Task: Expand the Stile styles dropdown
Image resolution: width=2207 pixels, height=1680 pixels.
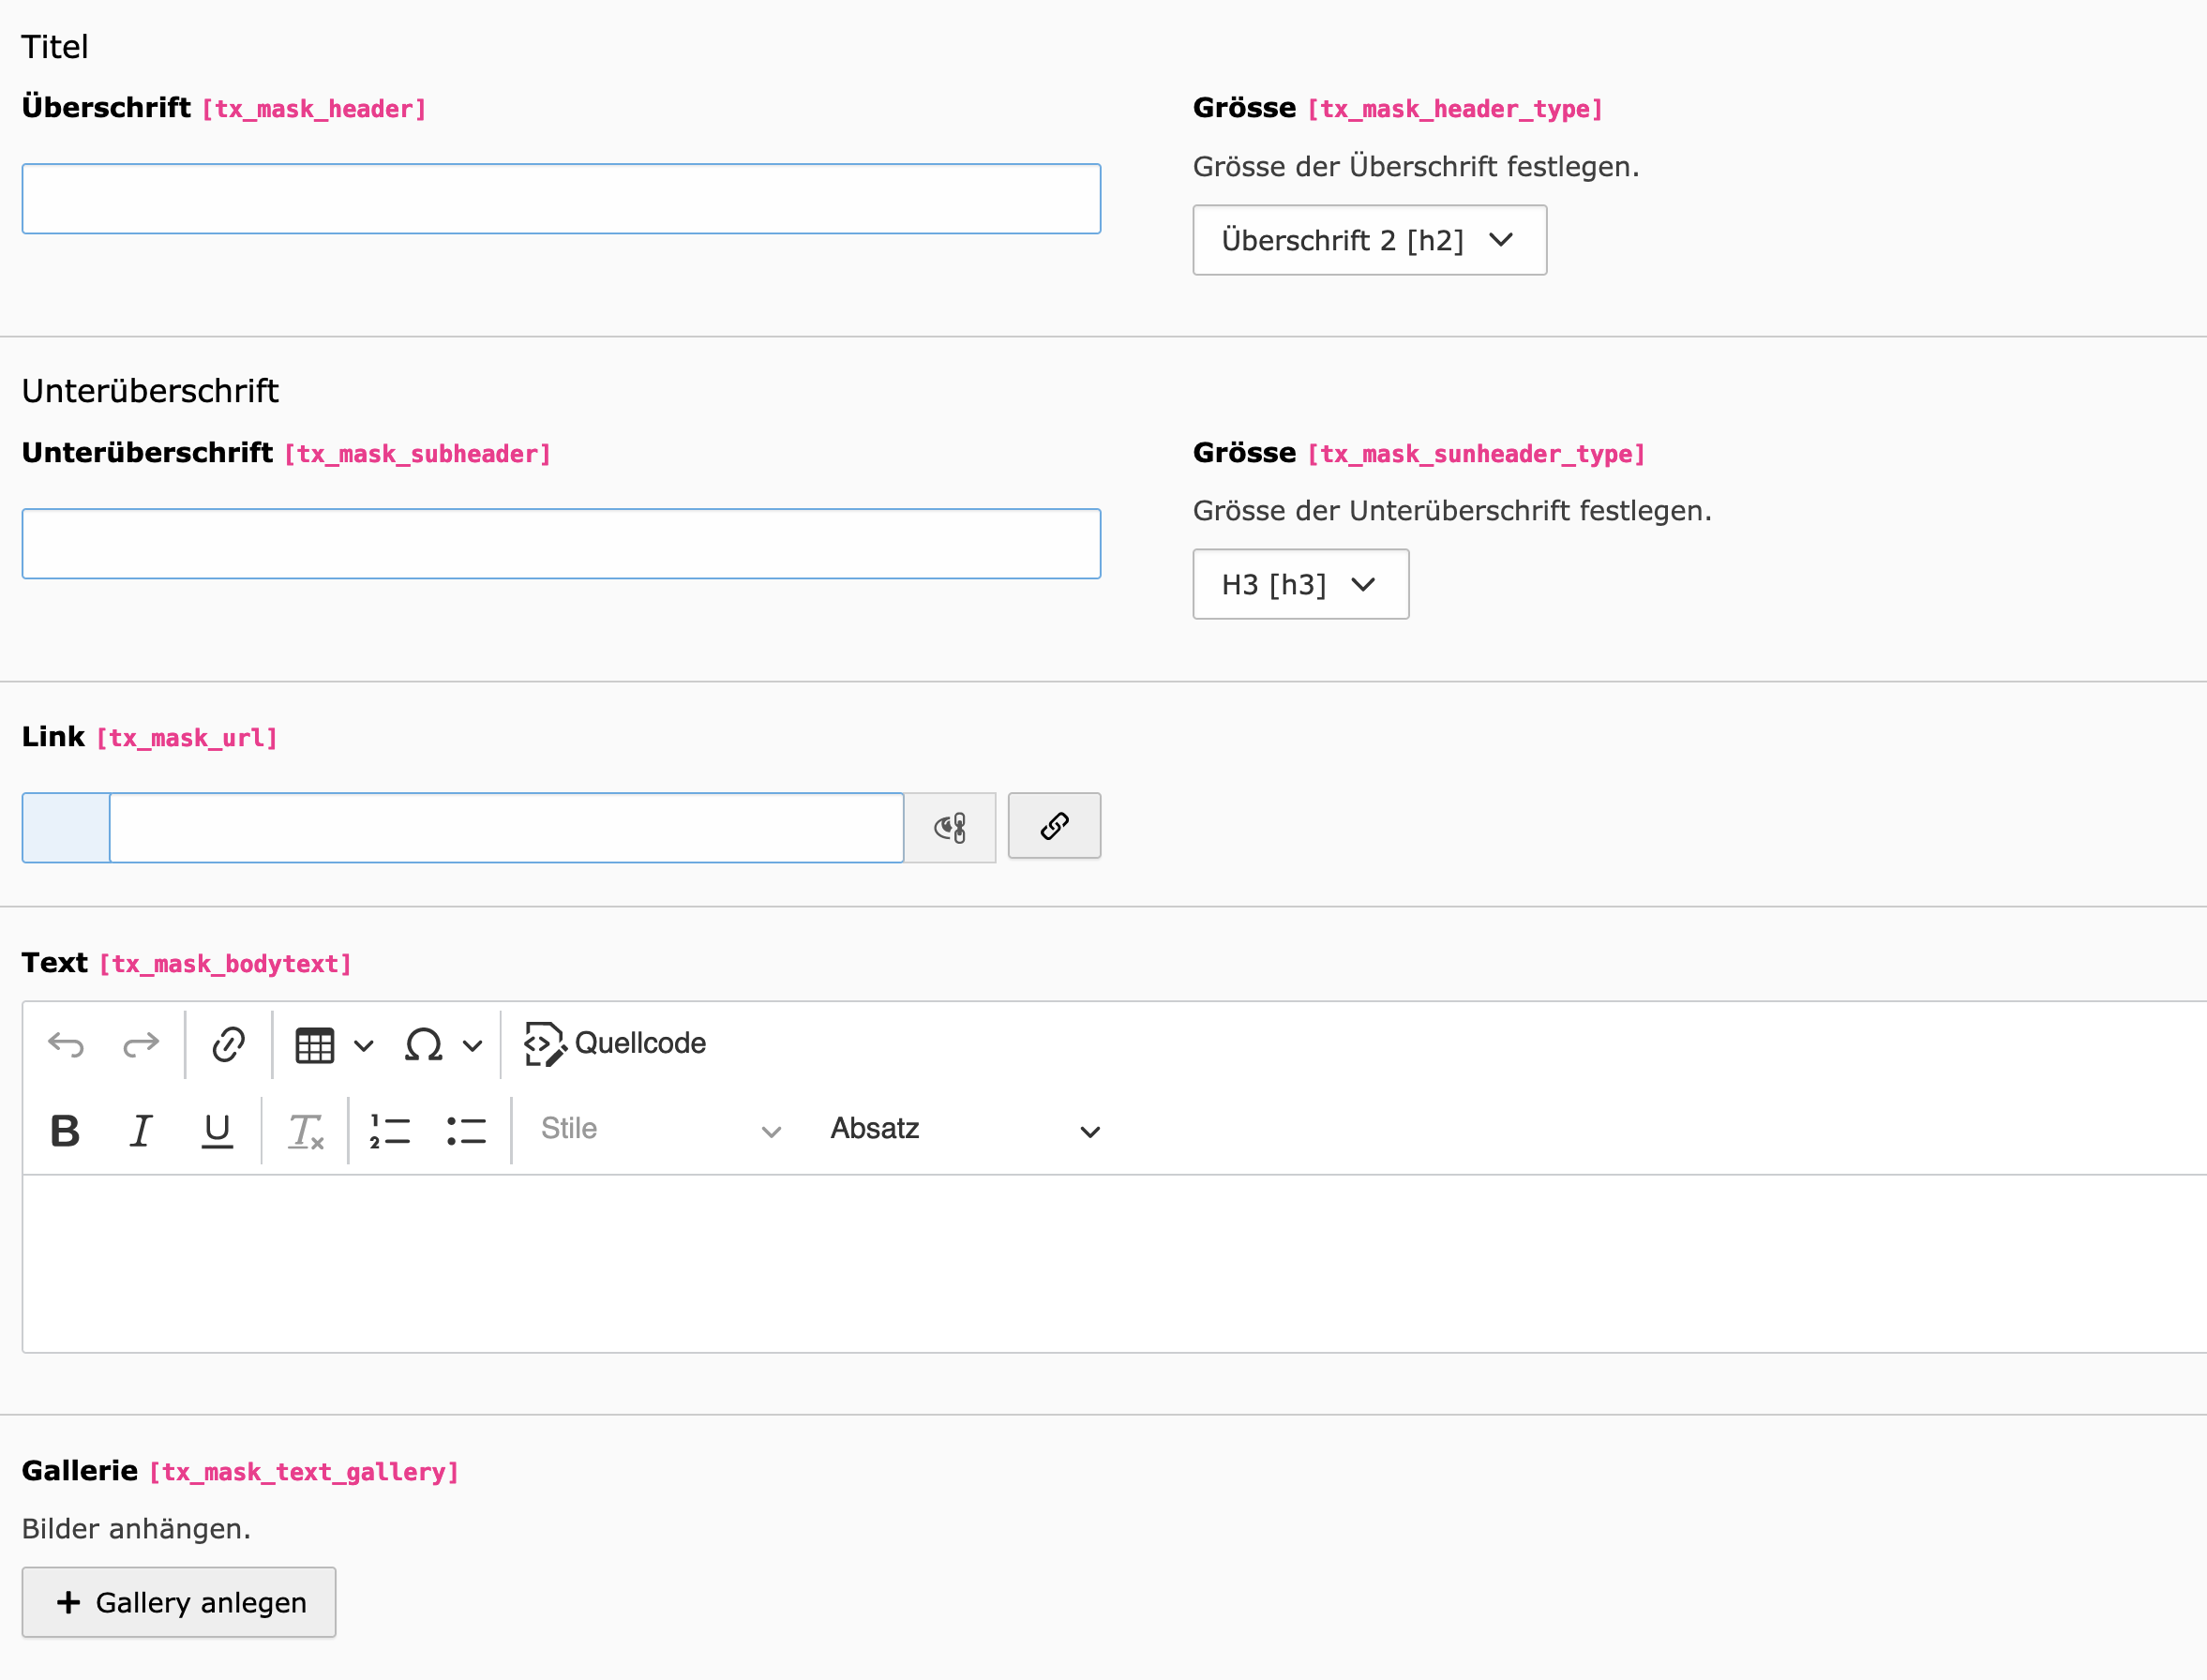Action: pos(660,1130)
